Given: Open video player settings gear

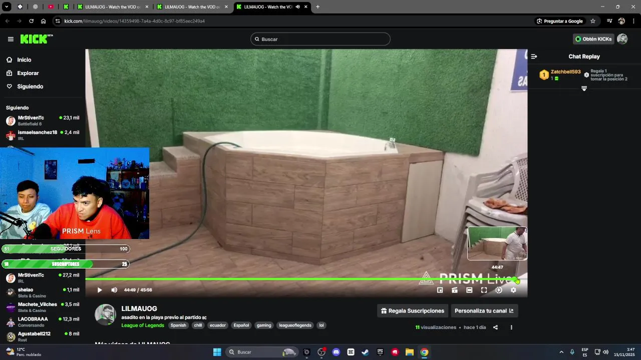Looking at the screenshot, I should 513,290.
